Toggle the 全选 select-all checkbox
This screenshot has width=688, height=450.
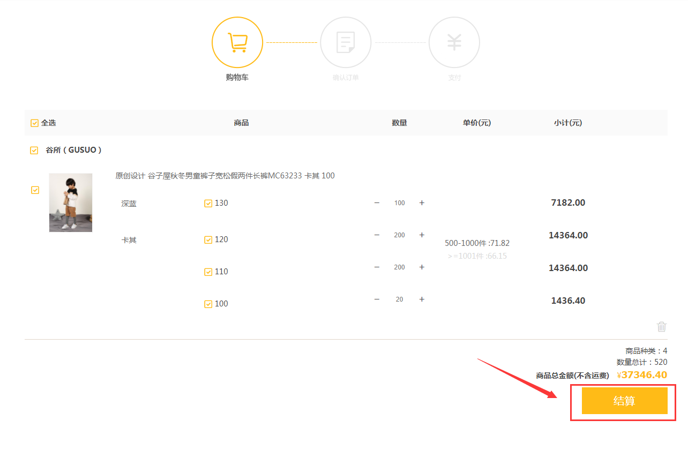point(35,123)
